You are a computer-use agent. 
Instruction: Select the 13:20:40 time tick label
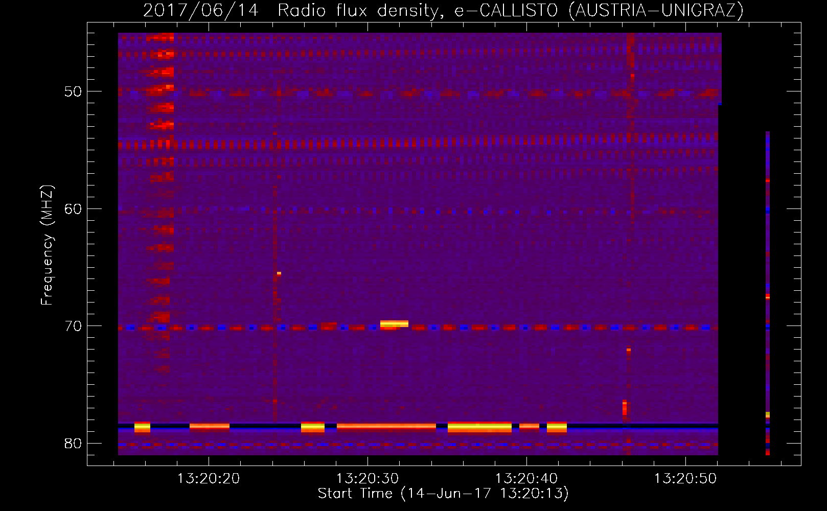[526, 479]
